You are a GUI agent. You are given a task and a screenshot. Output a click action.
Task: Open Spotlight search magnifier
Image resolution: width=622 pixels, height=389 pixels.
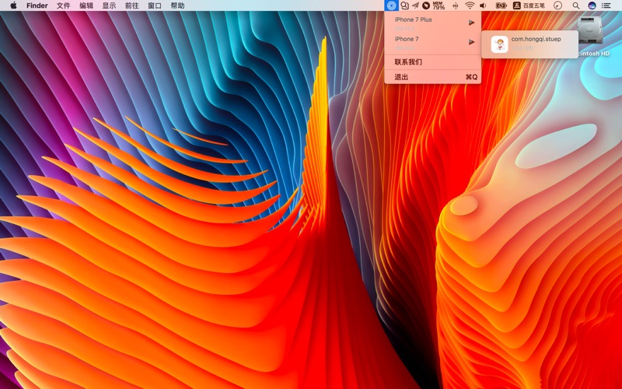[x=576, y=5]
